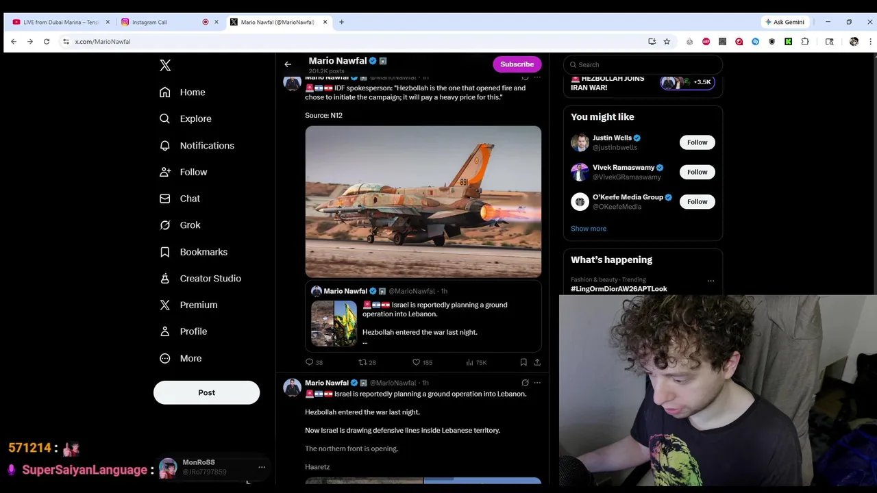Click Show more under You might like

[589, 229]
